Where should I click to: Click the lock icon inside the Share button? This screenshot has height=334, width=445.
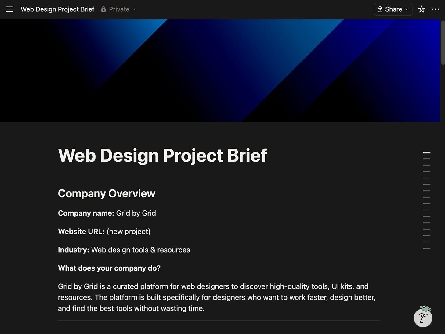[x=380, y=9]
